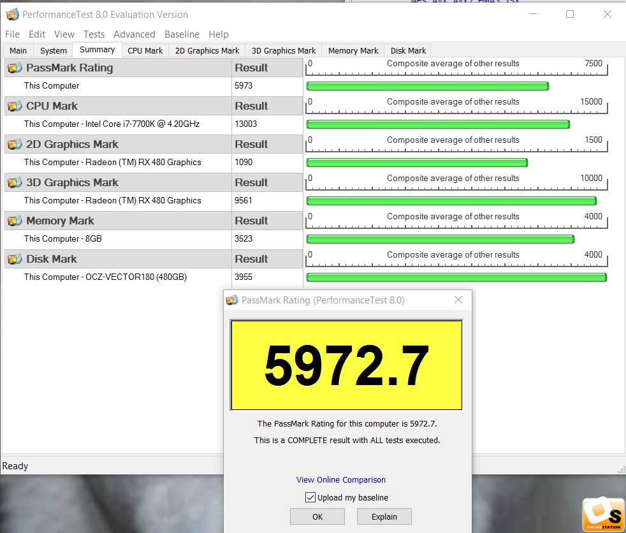Switch to the Memory Mark tab
The width and height of the screenshot is (626, 533).
(353, 51)
